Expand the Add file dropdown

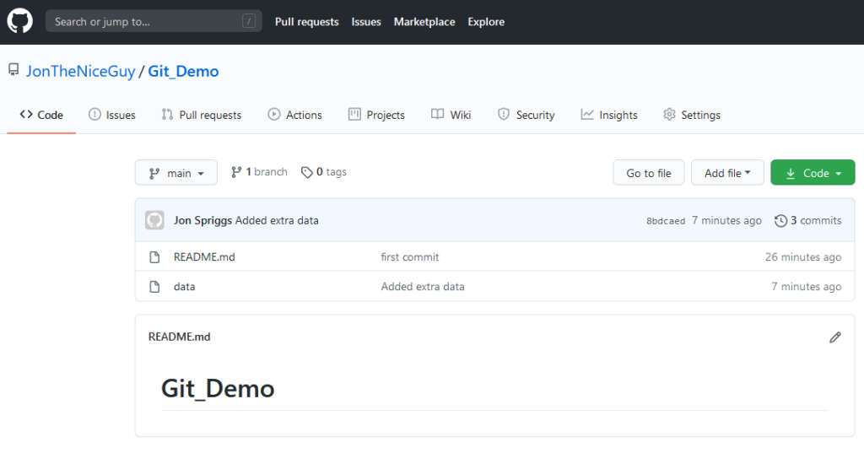point(727,173)
